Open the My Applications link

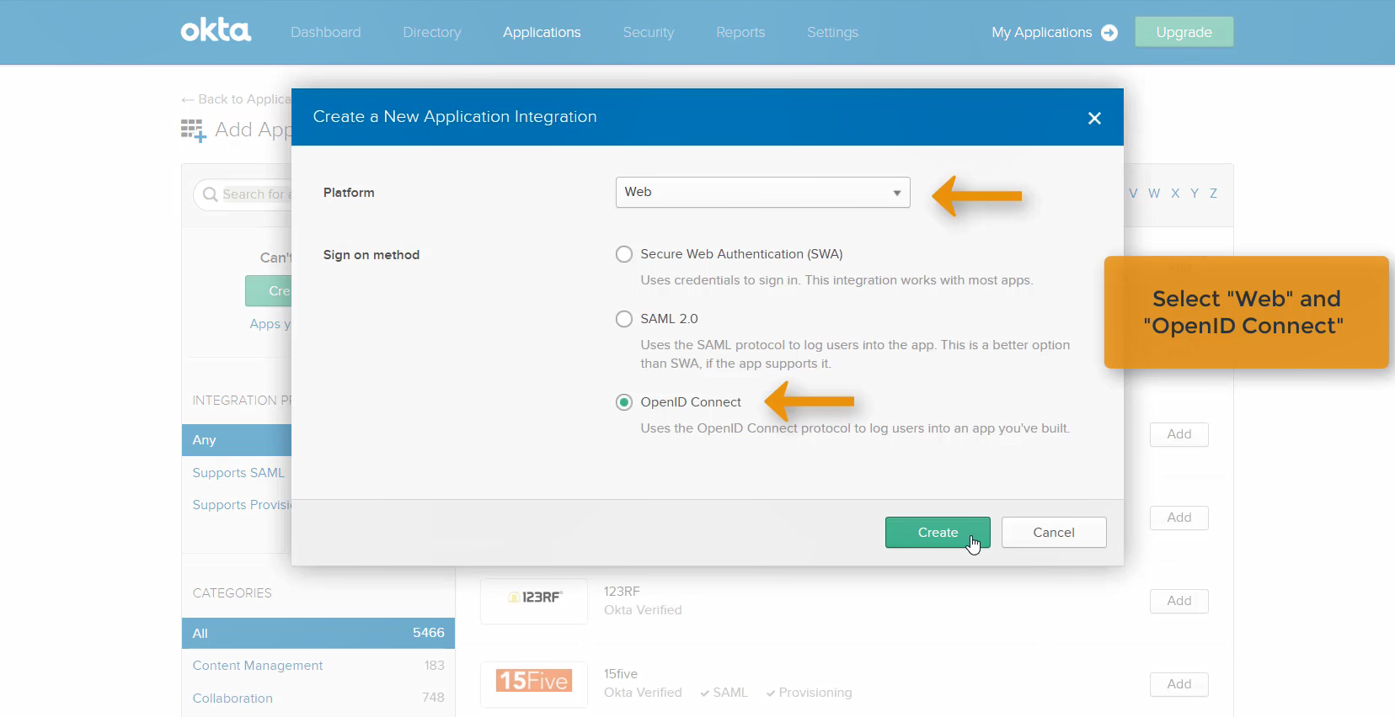tap(1041, 32)
